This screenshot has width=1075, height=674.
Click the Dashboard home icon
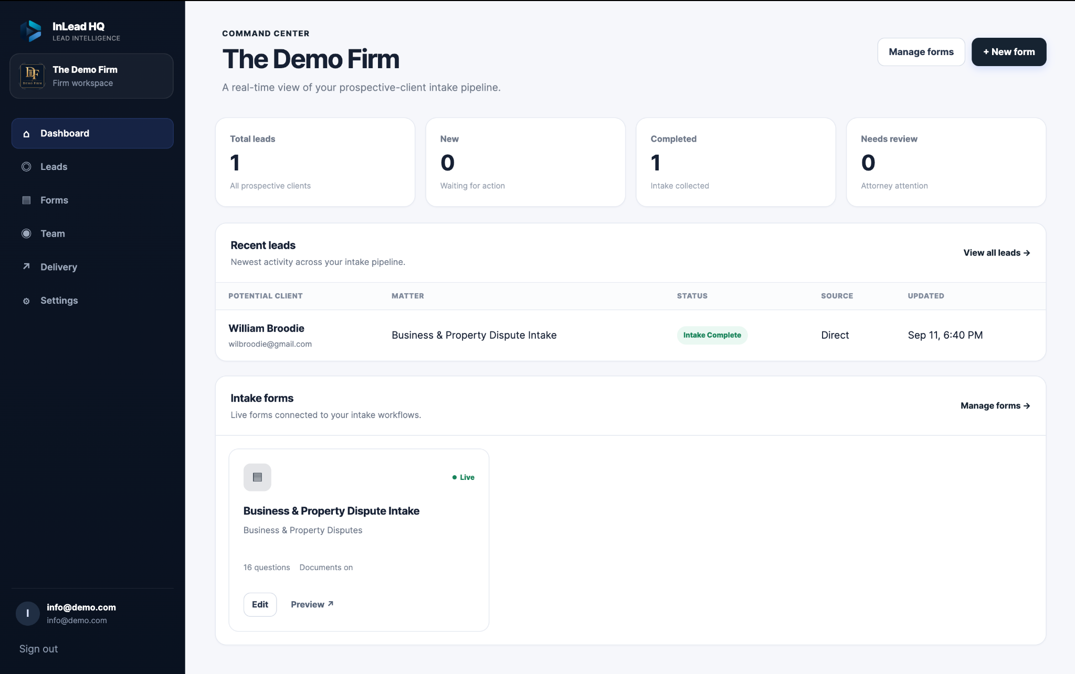pyautogui.click(x=26, y=134)
